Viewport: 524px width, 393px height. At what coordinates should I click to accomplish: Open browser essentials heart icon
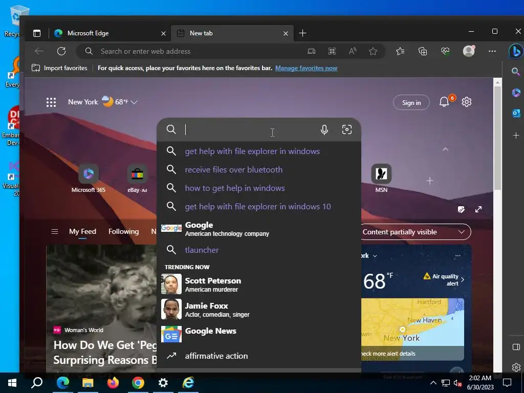[x=445, y=51]
